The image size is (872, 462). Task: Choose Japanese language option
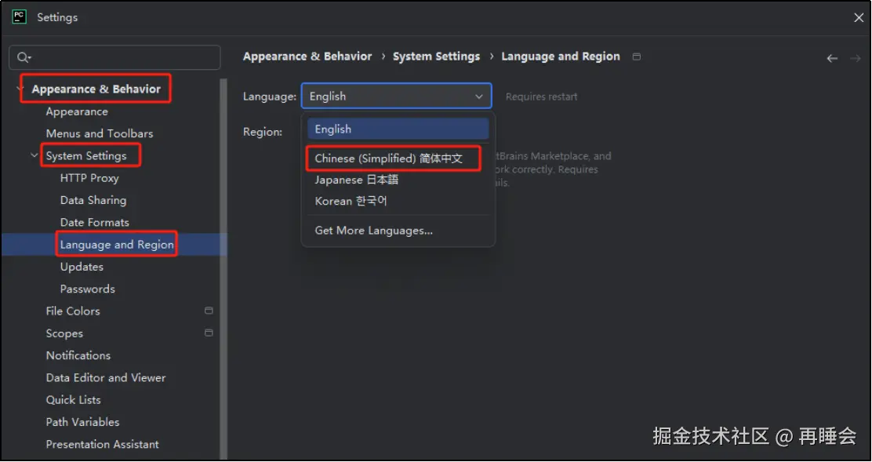398,180
